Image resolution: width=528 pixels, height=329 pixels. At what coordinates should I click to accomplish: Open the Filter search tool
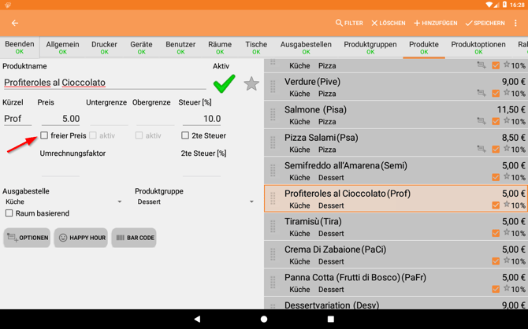click(349, 24)
